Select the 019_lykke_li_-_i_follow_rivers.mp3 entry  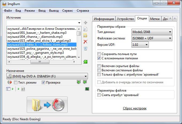[x=41, y=45]
